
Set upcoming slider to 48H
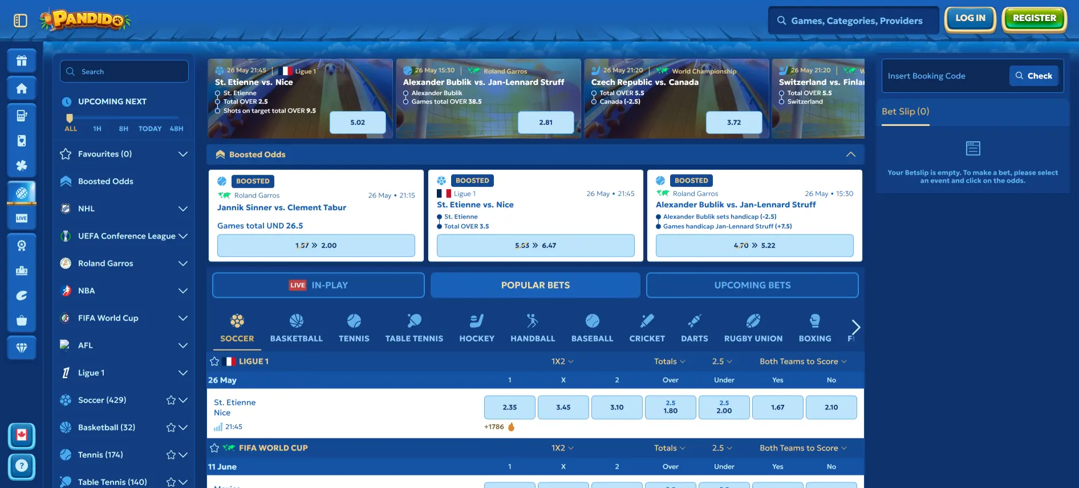(x=176, y=129)
